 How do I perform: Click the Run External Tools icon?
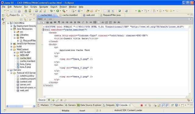[x=64, y=11]
